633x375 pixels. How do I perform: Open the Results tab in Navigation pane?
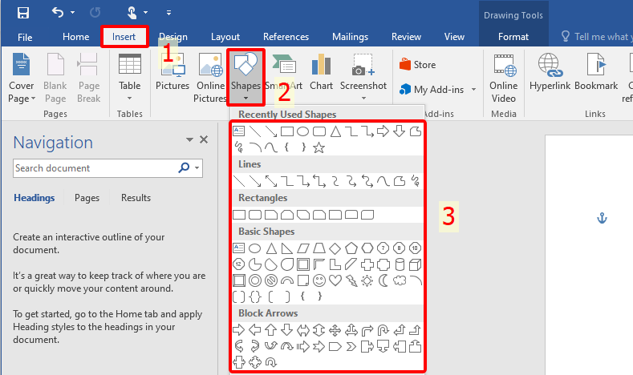(136, 198)
